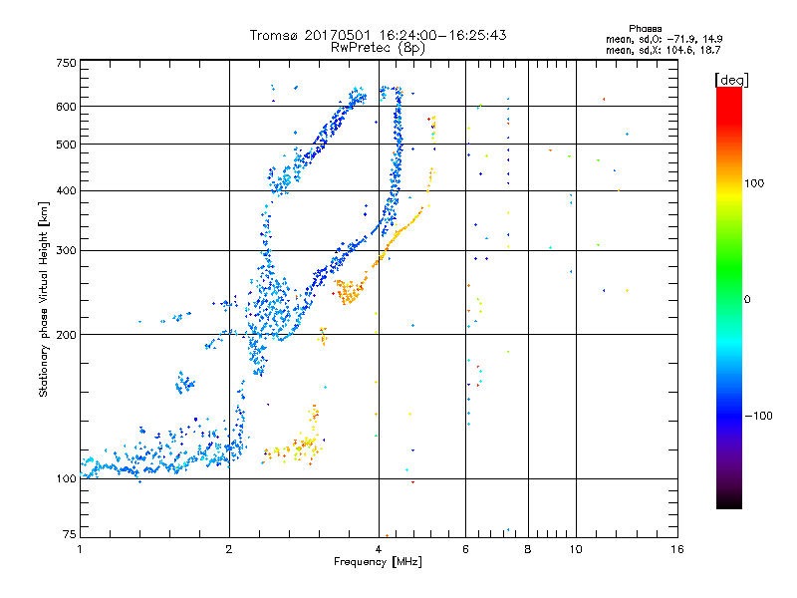Click the '[deg]' colorbar unit label
This screenshot has height=598, width=797.
click(731, 80)
